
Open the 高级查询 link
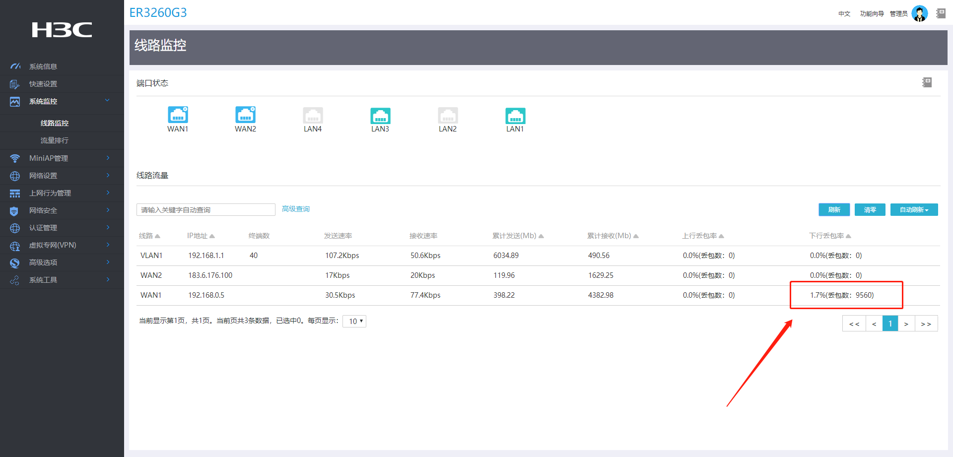[x=296, y=209]
